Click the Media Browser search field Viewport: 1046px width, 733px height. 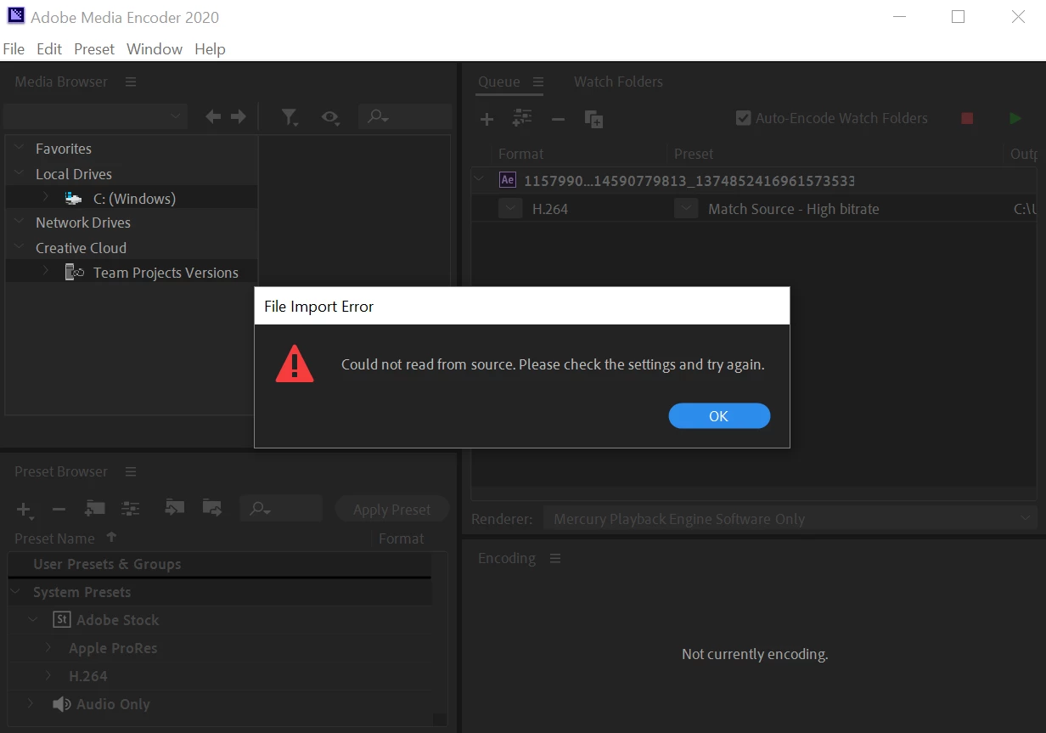[x=405, y=116]
